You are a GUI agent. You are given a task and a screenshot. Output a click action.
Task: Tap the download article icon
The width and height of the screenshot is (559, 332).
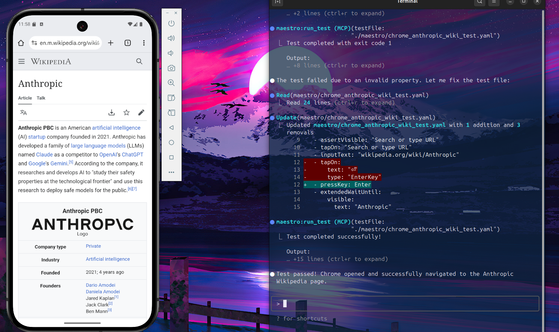[x=111, y=113]
